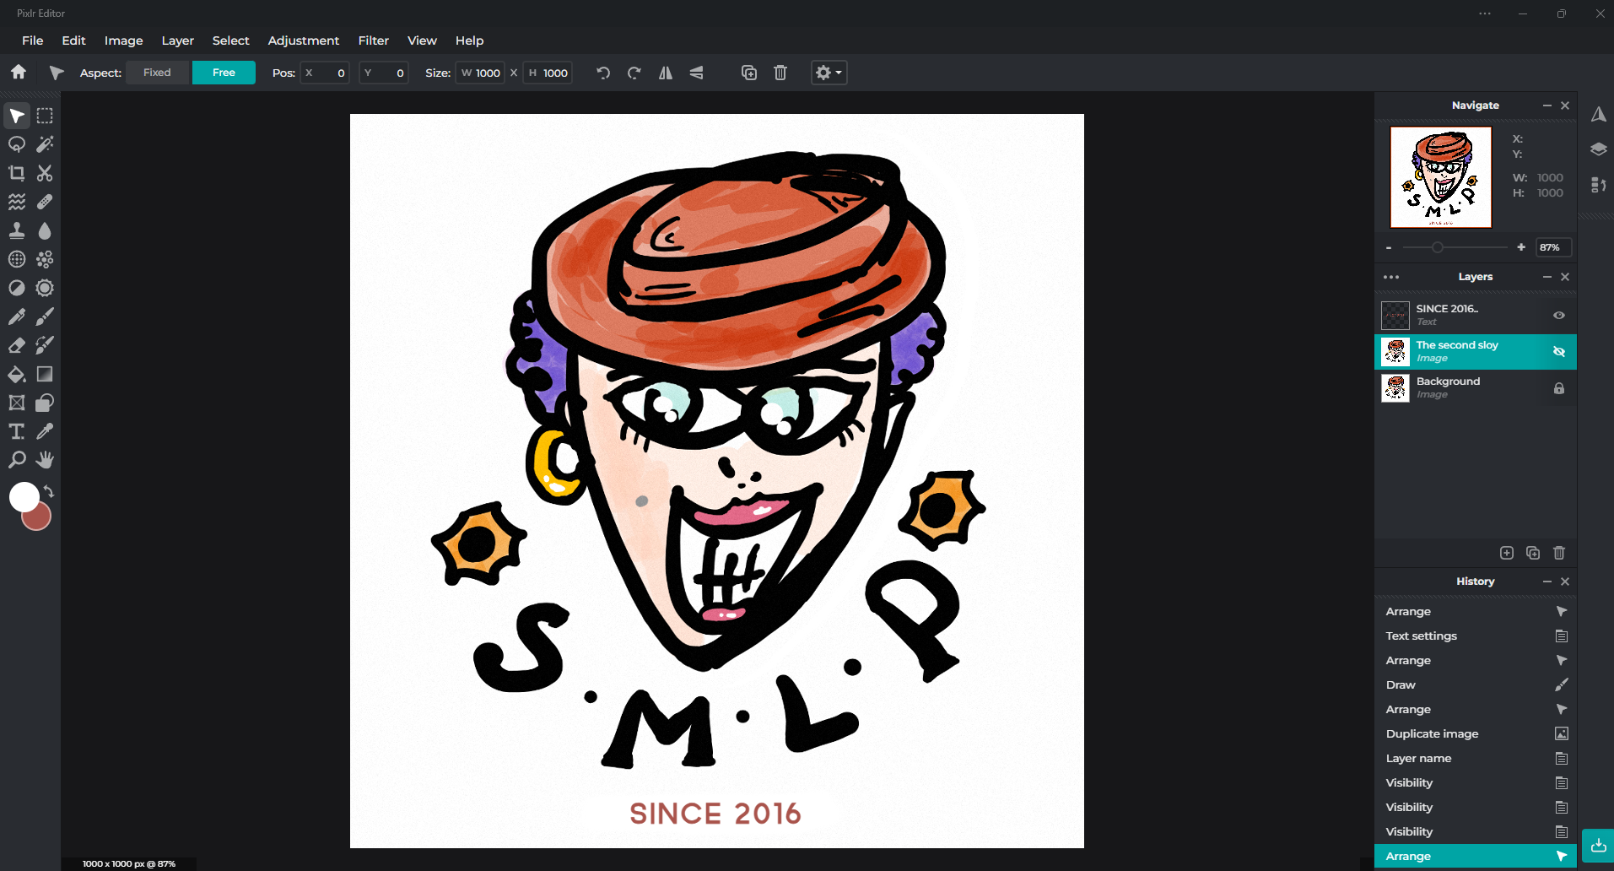The image size is (1614, 871).
Task: Open the File menu
Action: click(x=33, y=41)
